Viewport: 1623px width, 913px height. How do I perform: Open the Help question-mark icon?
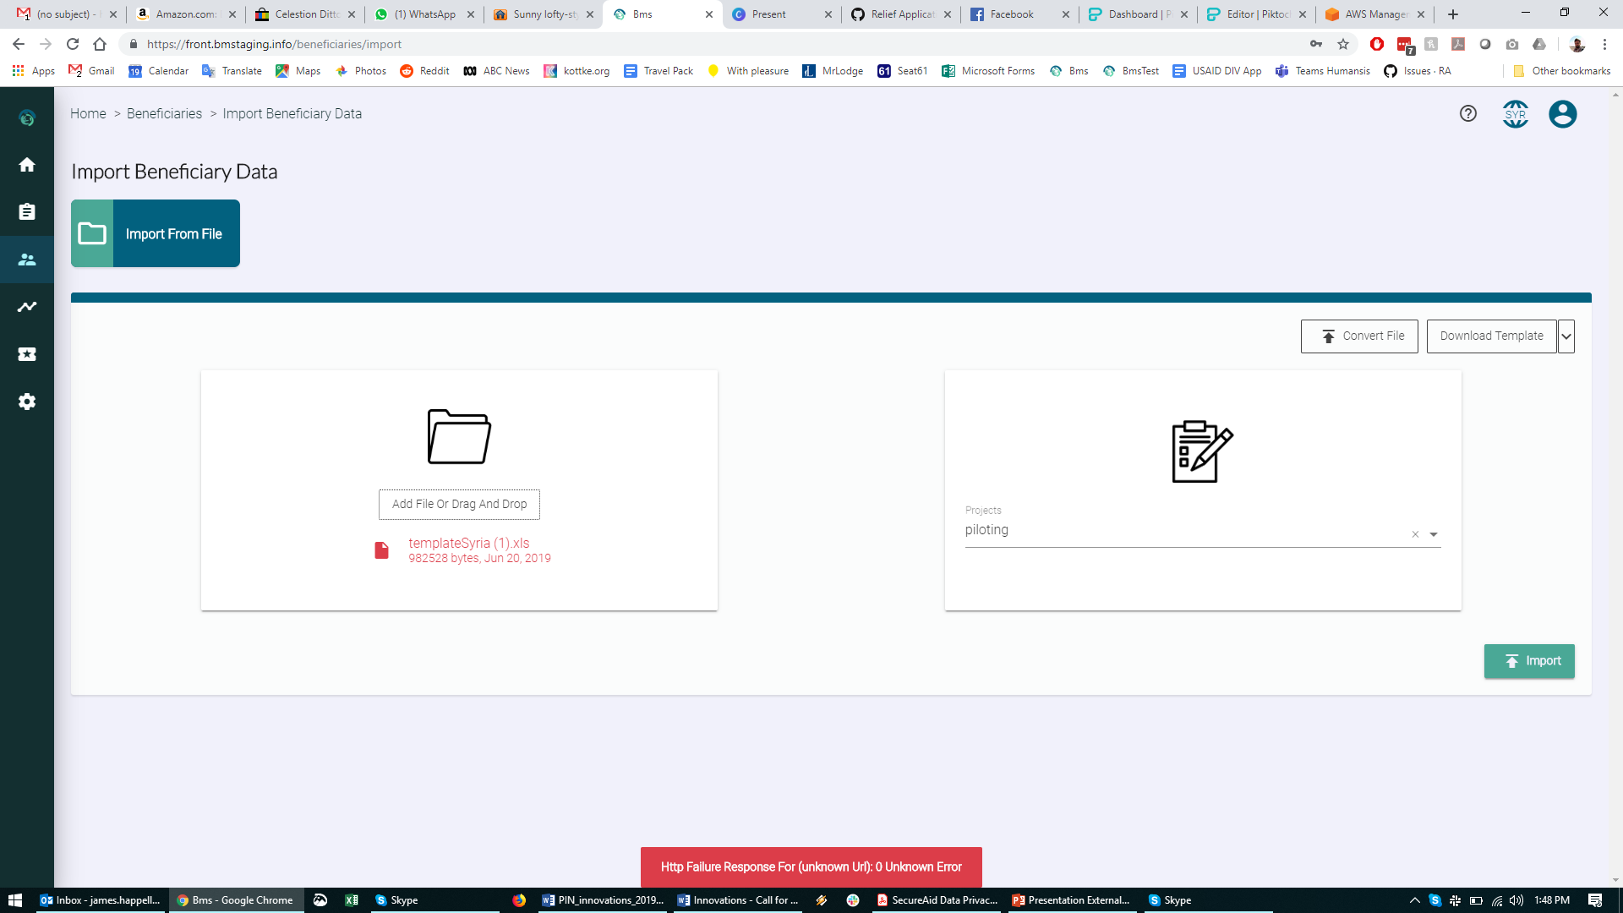(1467, 113)
